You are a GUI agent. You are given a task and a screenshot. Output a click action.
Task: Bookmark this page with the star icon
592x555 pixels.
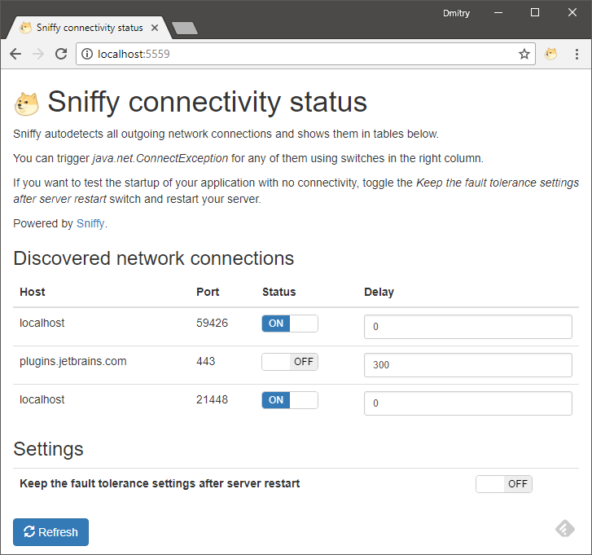click(524, 54)
